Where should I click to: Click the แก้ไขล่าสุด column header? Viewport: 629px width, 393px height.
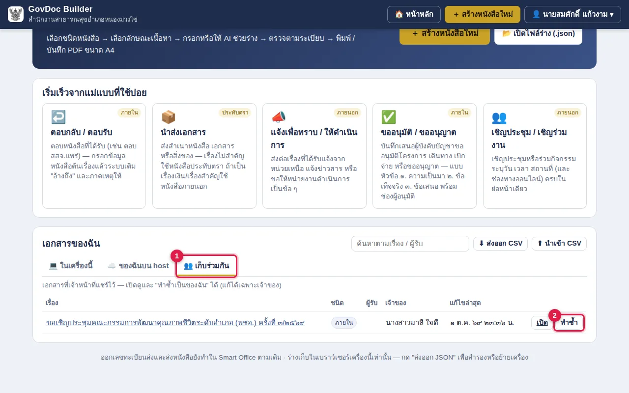[465, 303]
